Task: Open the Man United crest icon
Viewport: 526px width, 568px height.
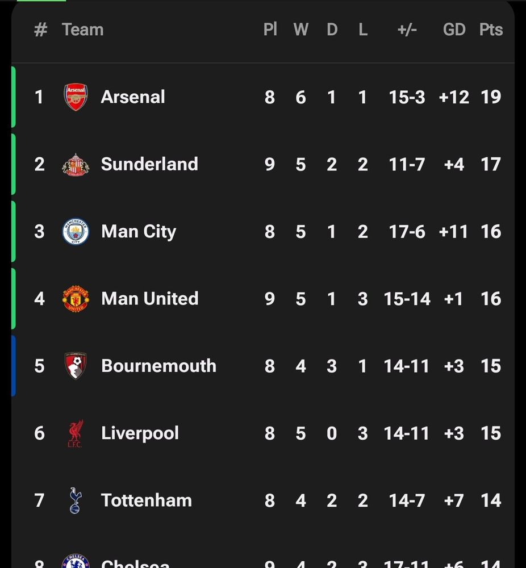Action: pos(76,299)
